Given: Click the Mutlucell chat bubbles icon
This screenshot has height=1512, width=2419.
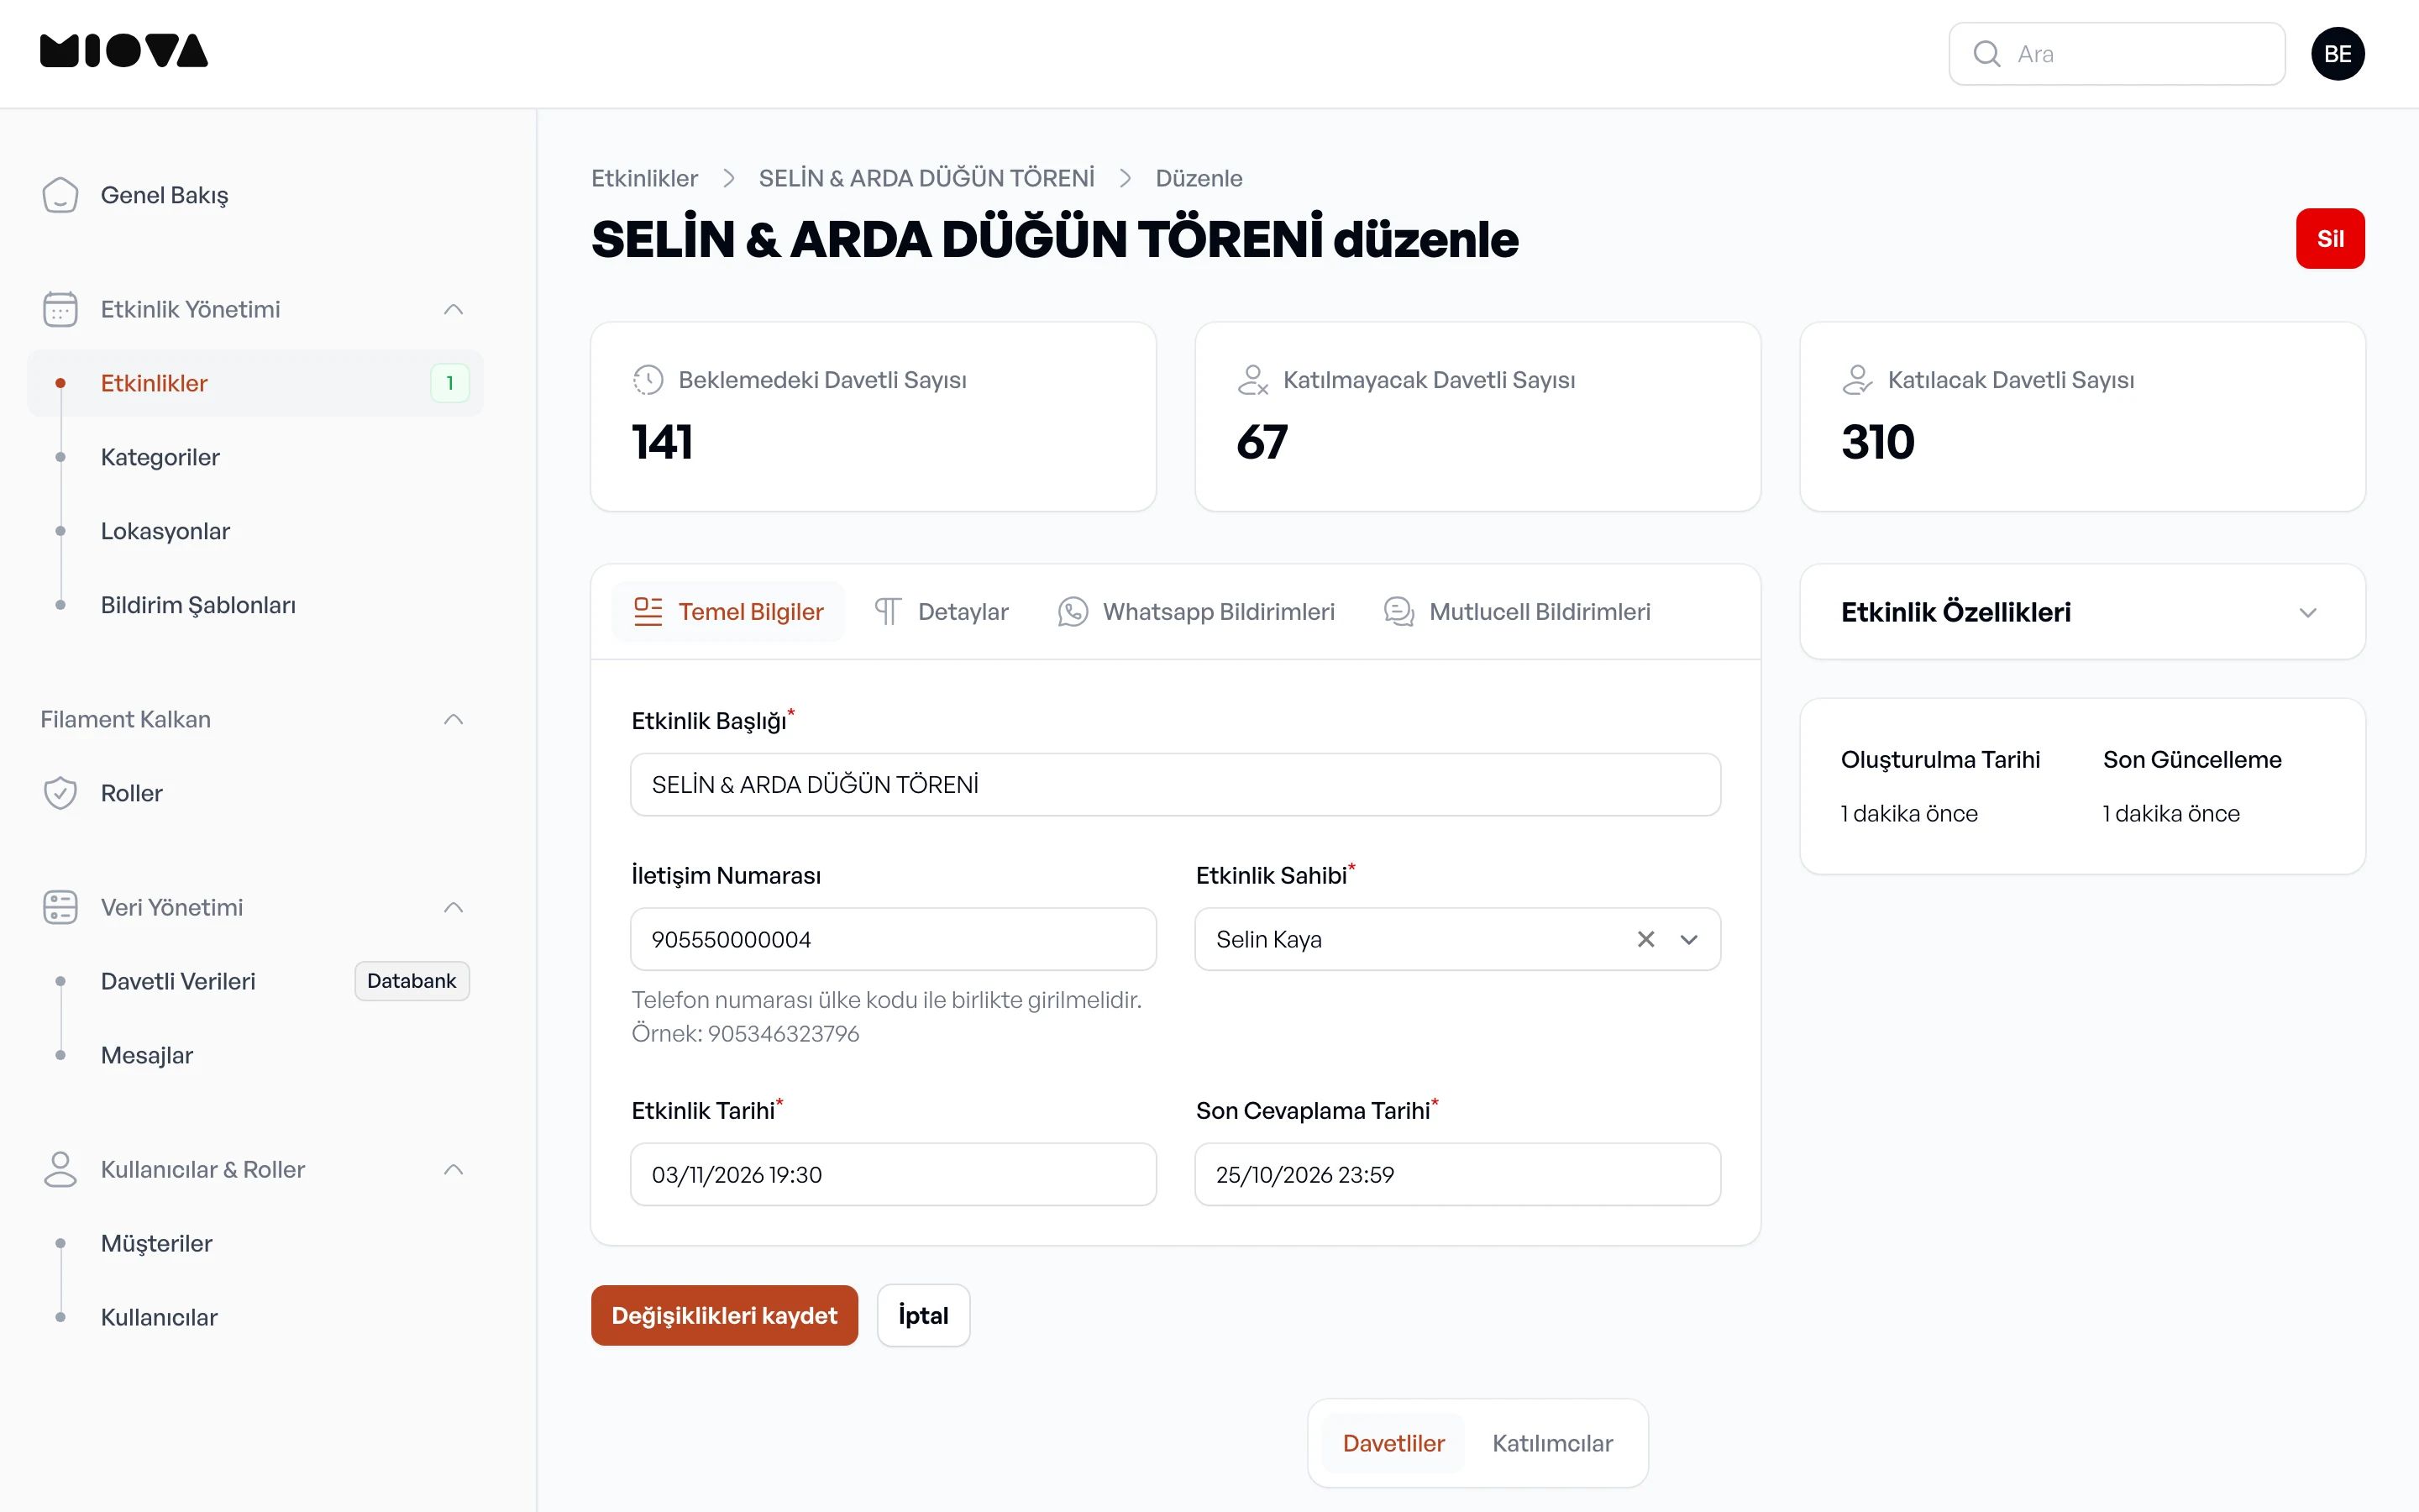Looking at the screenshot, I should [1398, 612].
